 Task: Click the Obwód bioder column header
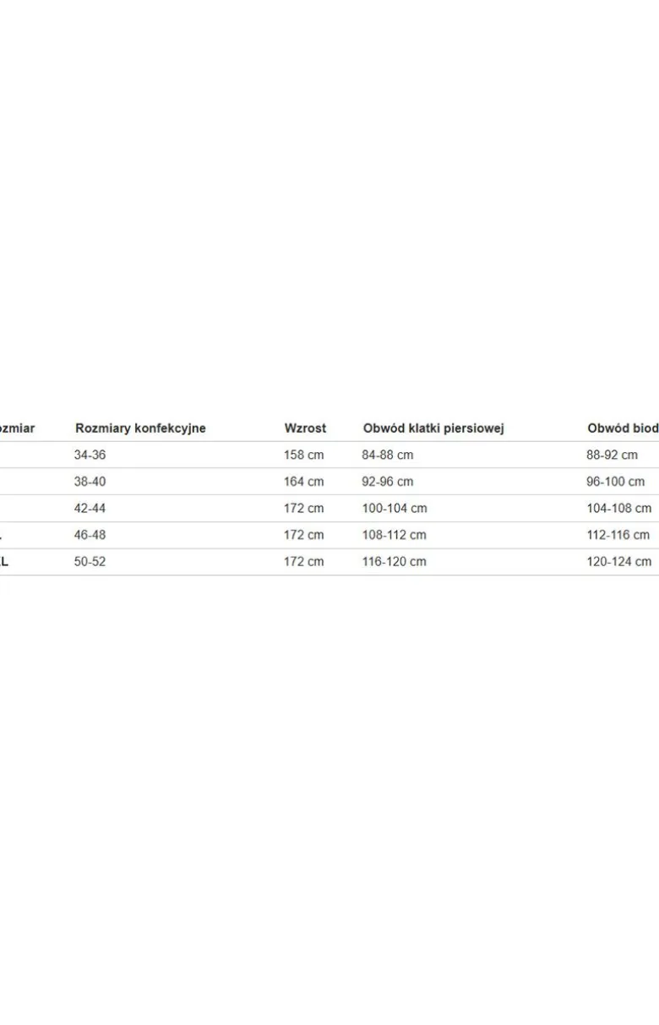click(x=624, y=428)
